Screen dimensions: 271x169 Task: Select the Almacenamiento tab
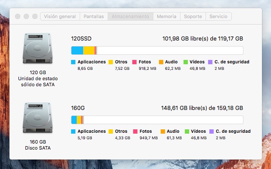click(131, 16)
